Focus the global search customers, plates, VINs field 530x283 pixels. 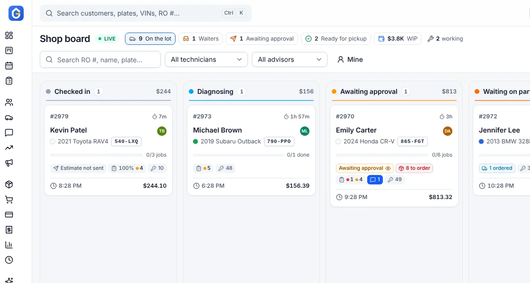click(x=146, y=13)
